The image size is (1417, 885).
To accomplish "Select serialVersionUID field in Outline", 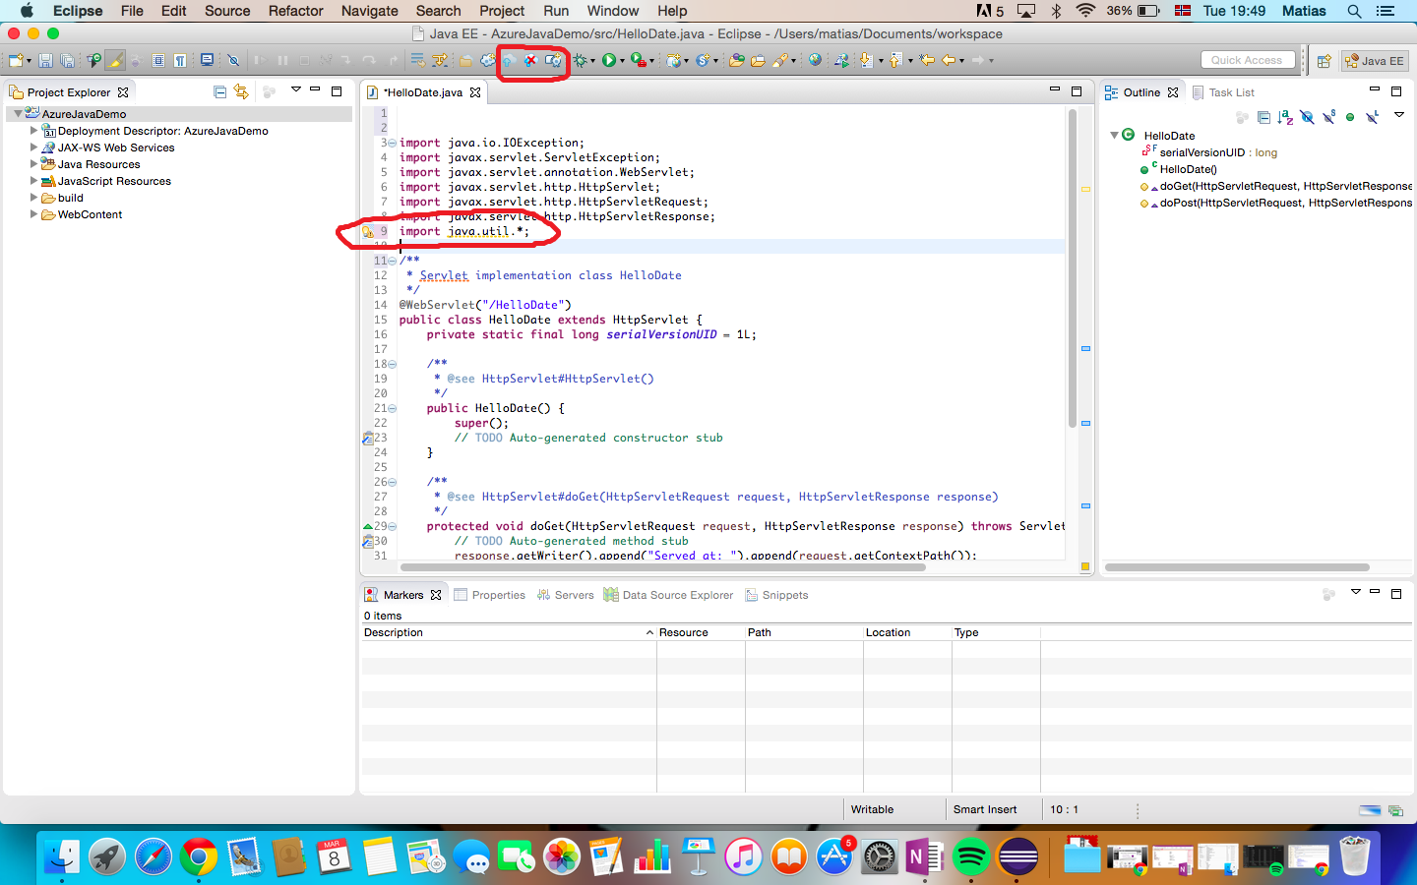I will [1209, 152].
